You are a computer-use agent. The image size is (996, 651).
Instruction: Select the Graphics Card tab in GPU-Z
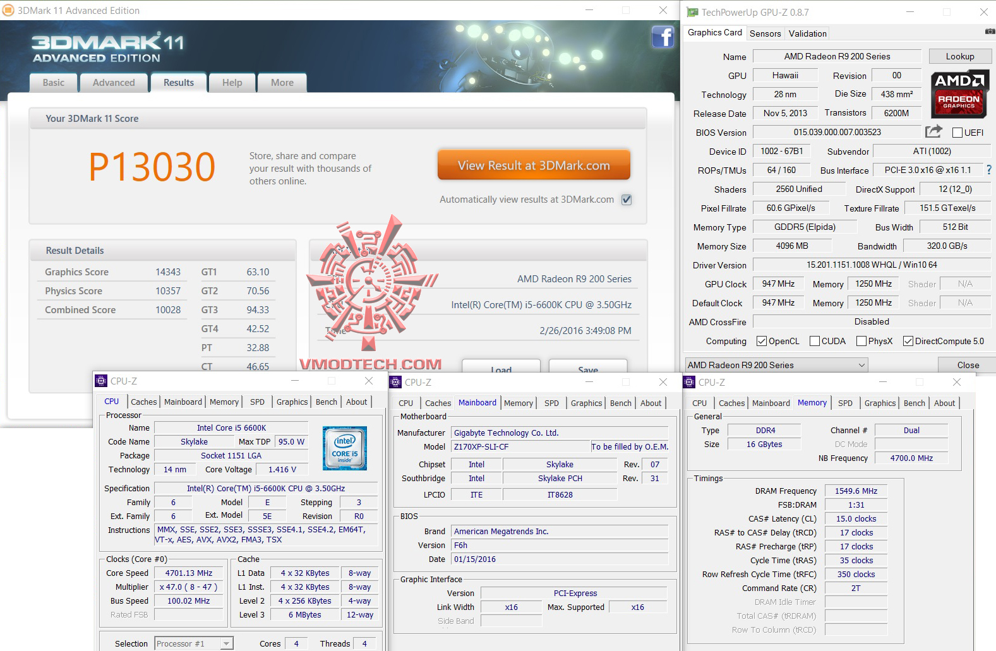click(715, 33)
